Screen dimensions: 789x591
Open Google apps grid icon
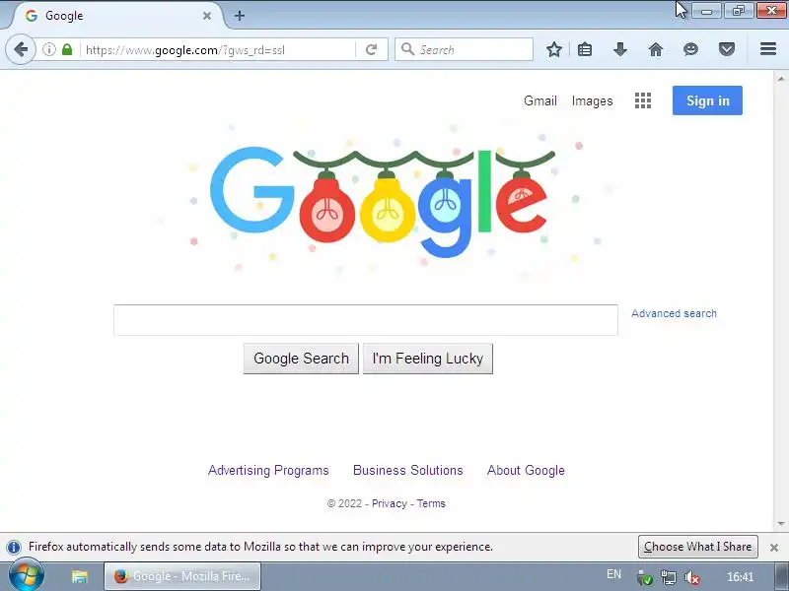coord(643,100)
